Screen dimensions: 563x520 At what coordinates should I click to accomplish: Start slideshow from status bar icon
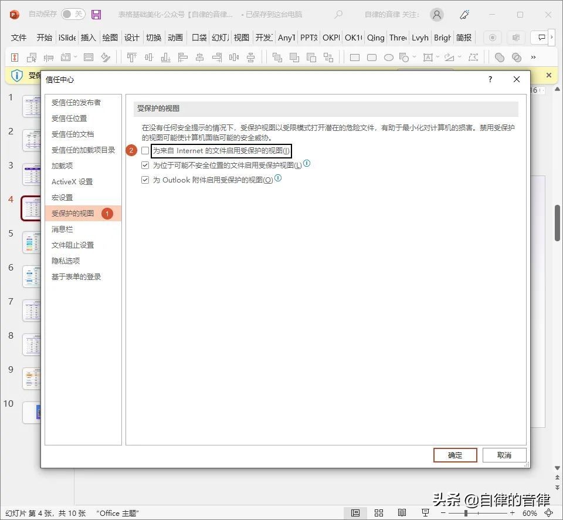click(425, 512)
